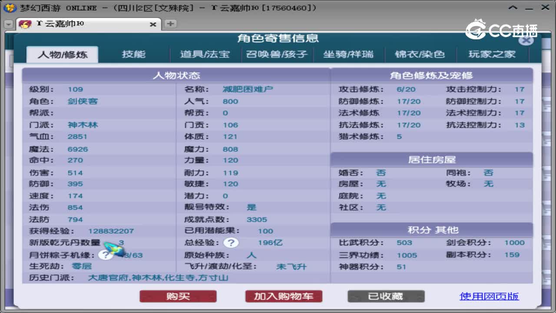Click the 飞升 status 未飞升
Viewport: 556px width, 313px height.
point(291,266)
